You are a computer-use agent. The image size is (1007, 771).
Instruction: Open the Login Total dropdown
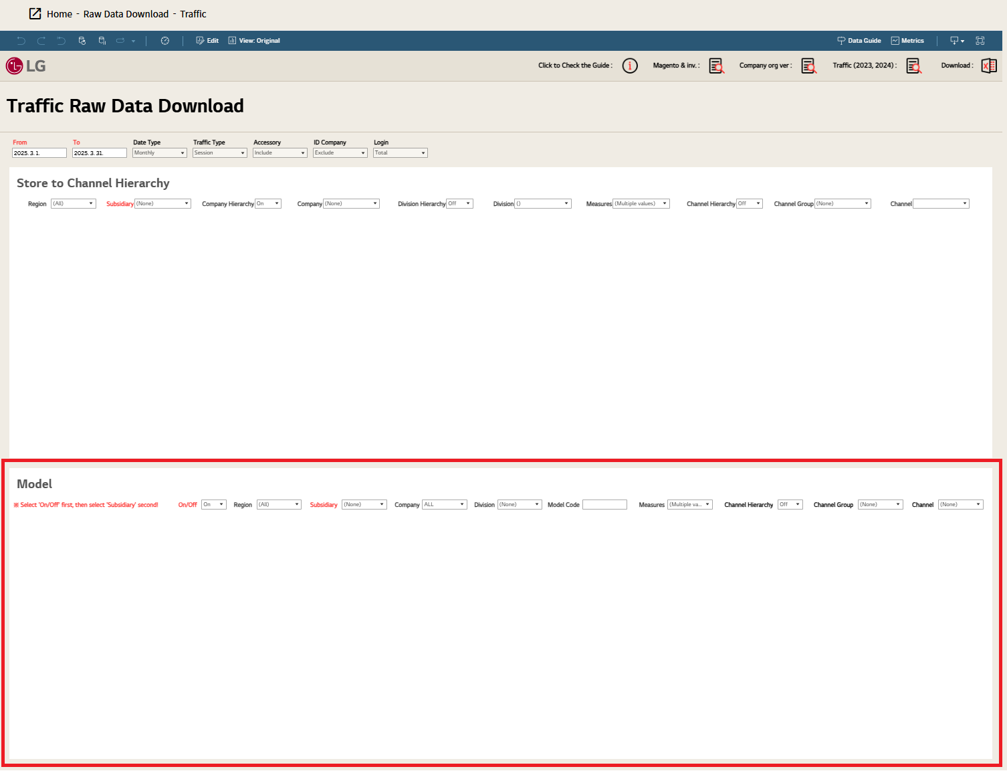400,153
